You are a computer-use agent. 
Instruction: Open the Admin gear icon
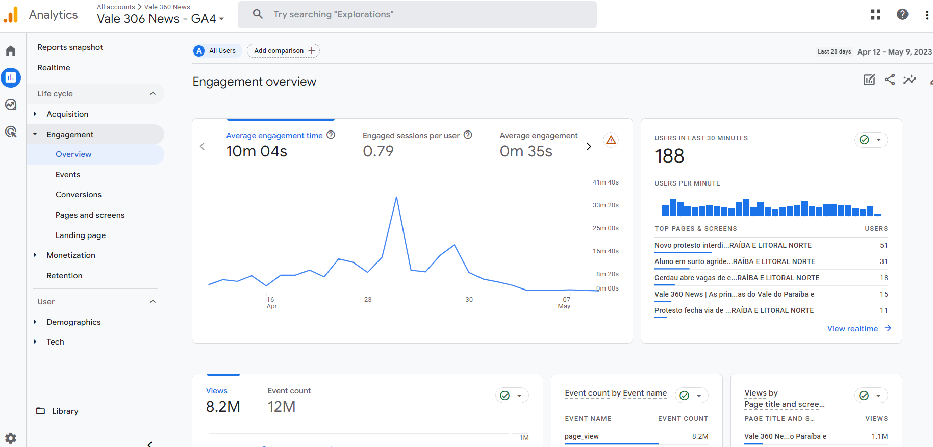pos(11,438)
